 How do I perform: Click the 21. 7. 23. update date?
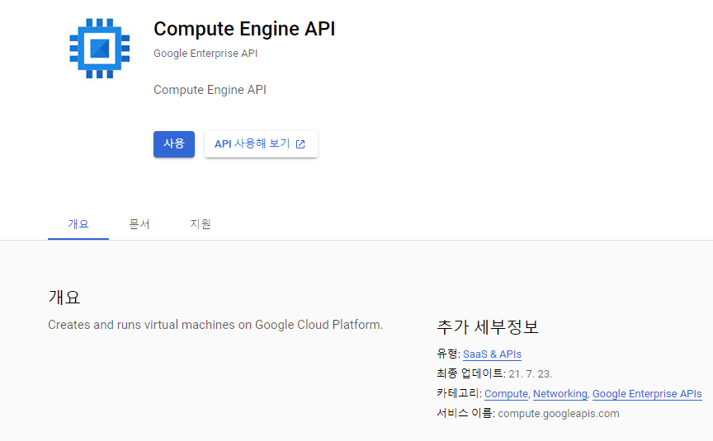tap(530, 374)
